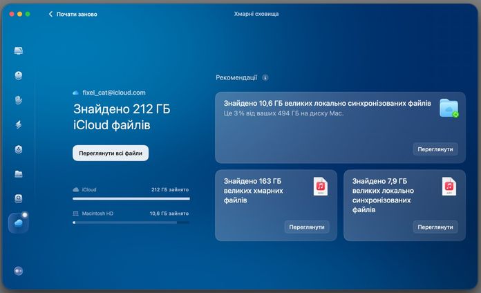Open the Applications icon in sidebar
Image resolution: width=481 pixels, height=293 pixels.
[19, 149]
